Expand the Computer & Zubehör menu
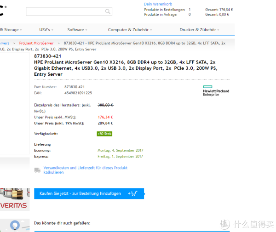Screen dimensions: 276x232 130,30
